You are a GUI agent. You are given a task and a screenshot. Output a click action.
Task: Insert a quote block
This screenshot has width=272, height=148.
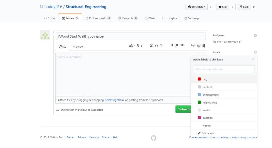point(151,46)
